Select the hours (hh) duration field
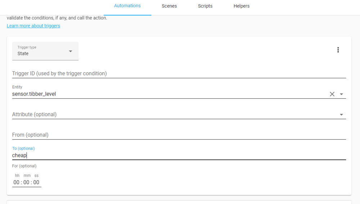Screen dimensions: 360x204 tap(17, 182)
